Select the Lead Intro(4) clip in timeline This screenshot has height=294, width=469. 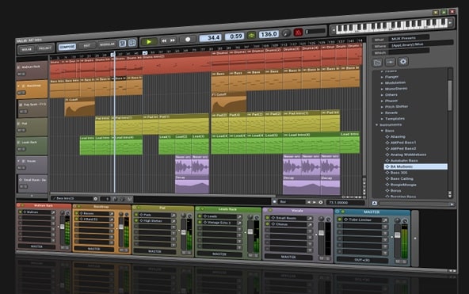[x=311, y=143]
